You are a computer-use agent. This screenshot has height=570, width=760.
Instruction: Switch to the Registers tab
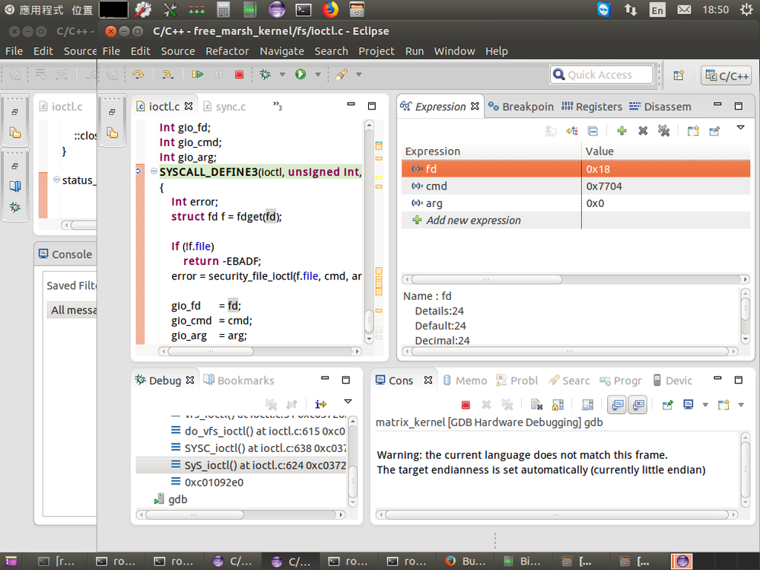tap(592, 107)
